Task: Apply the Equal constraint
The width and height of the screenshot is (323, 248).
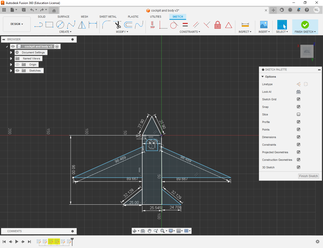Action: coord(185,24)
